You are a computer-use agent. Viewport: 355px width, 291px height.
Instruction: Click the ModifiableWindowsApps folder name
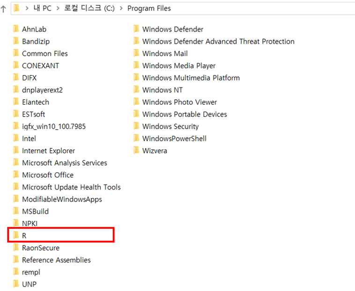(x=62, y=199)
